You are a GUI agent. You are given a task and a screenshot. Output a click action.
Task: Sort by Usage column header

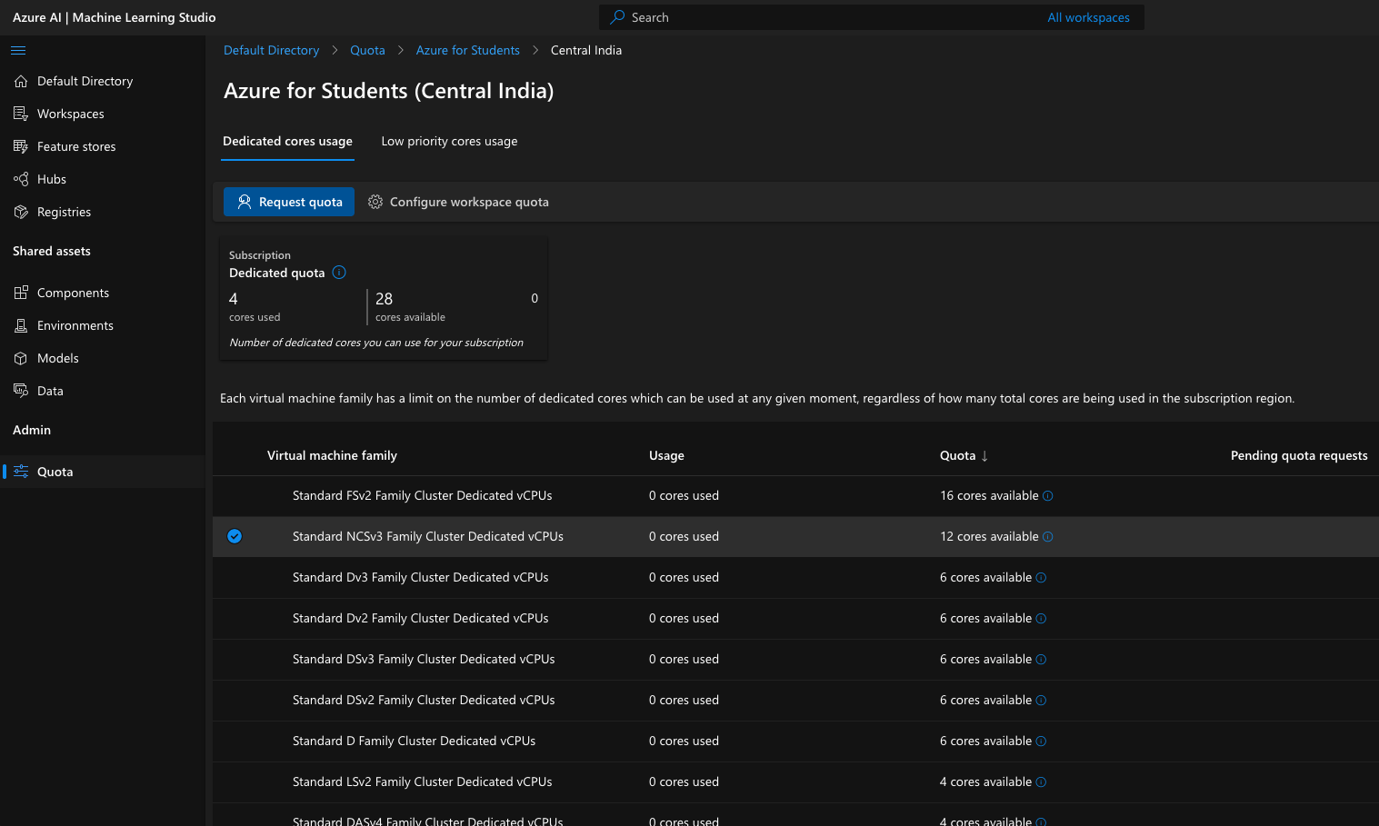(x=666, y=455)
